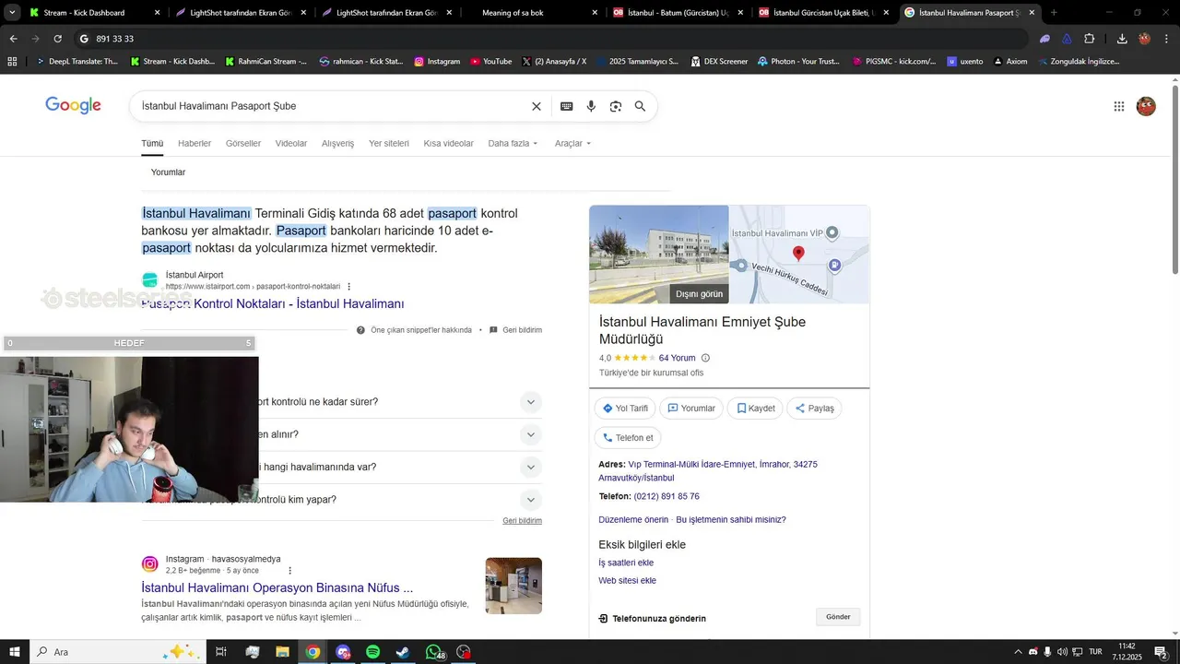
Task: Click the Gönder send-to-phone button
Action: [838, 617]
